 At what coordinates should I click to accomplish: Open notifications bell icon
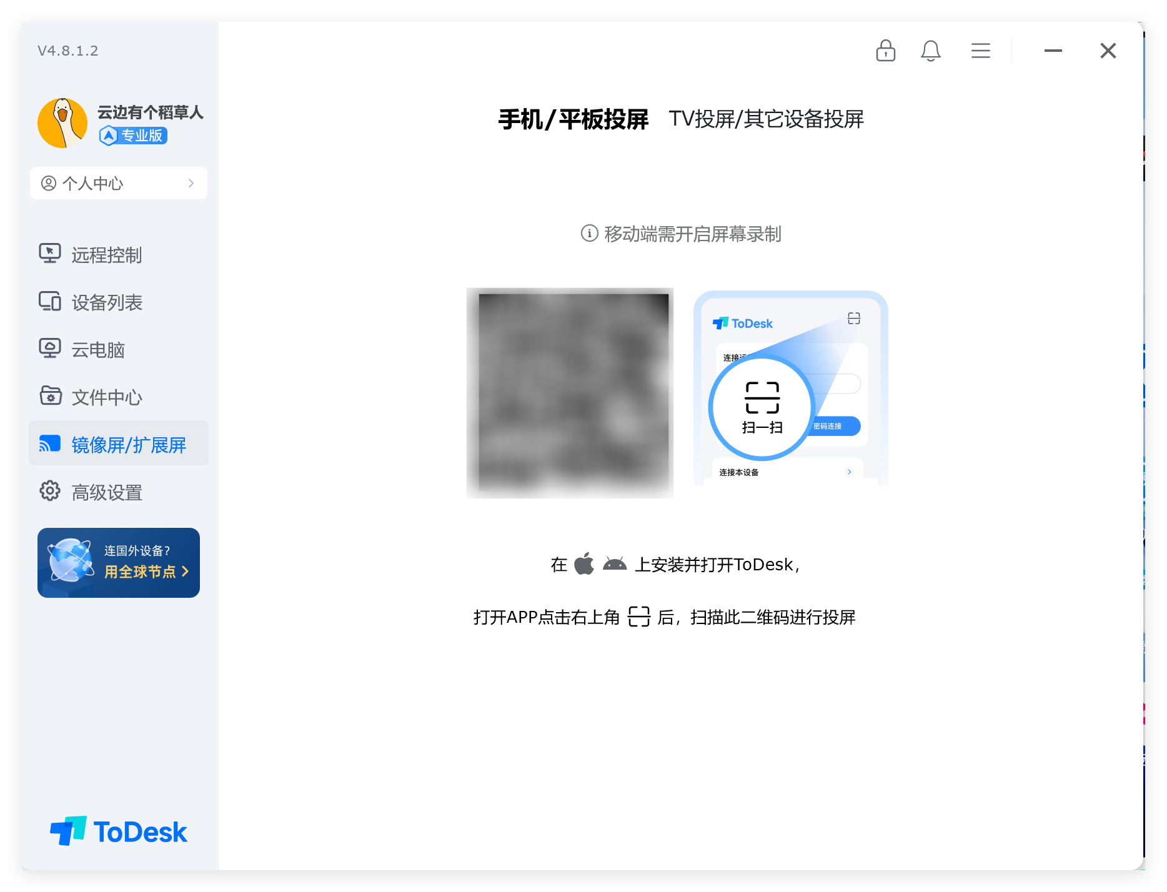click(x=930, y=51)
